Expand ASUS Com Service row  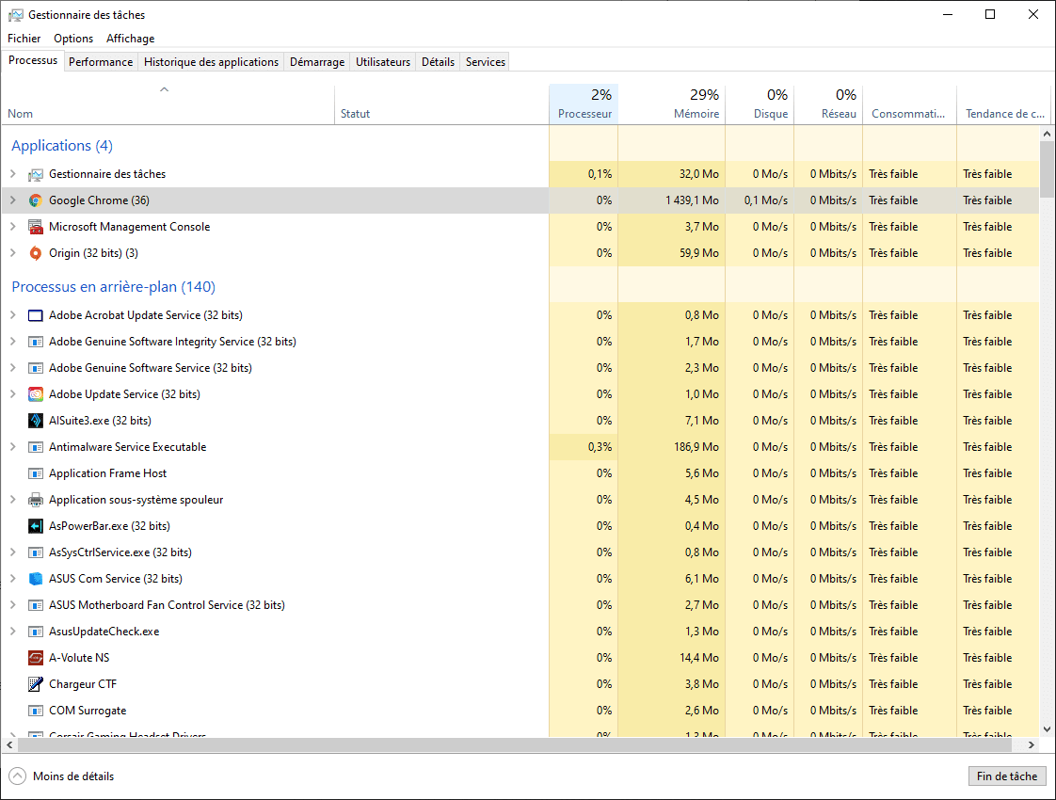[x=13, y=579]
